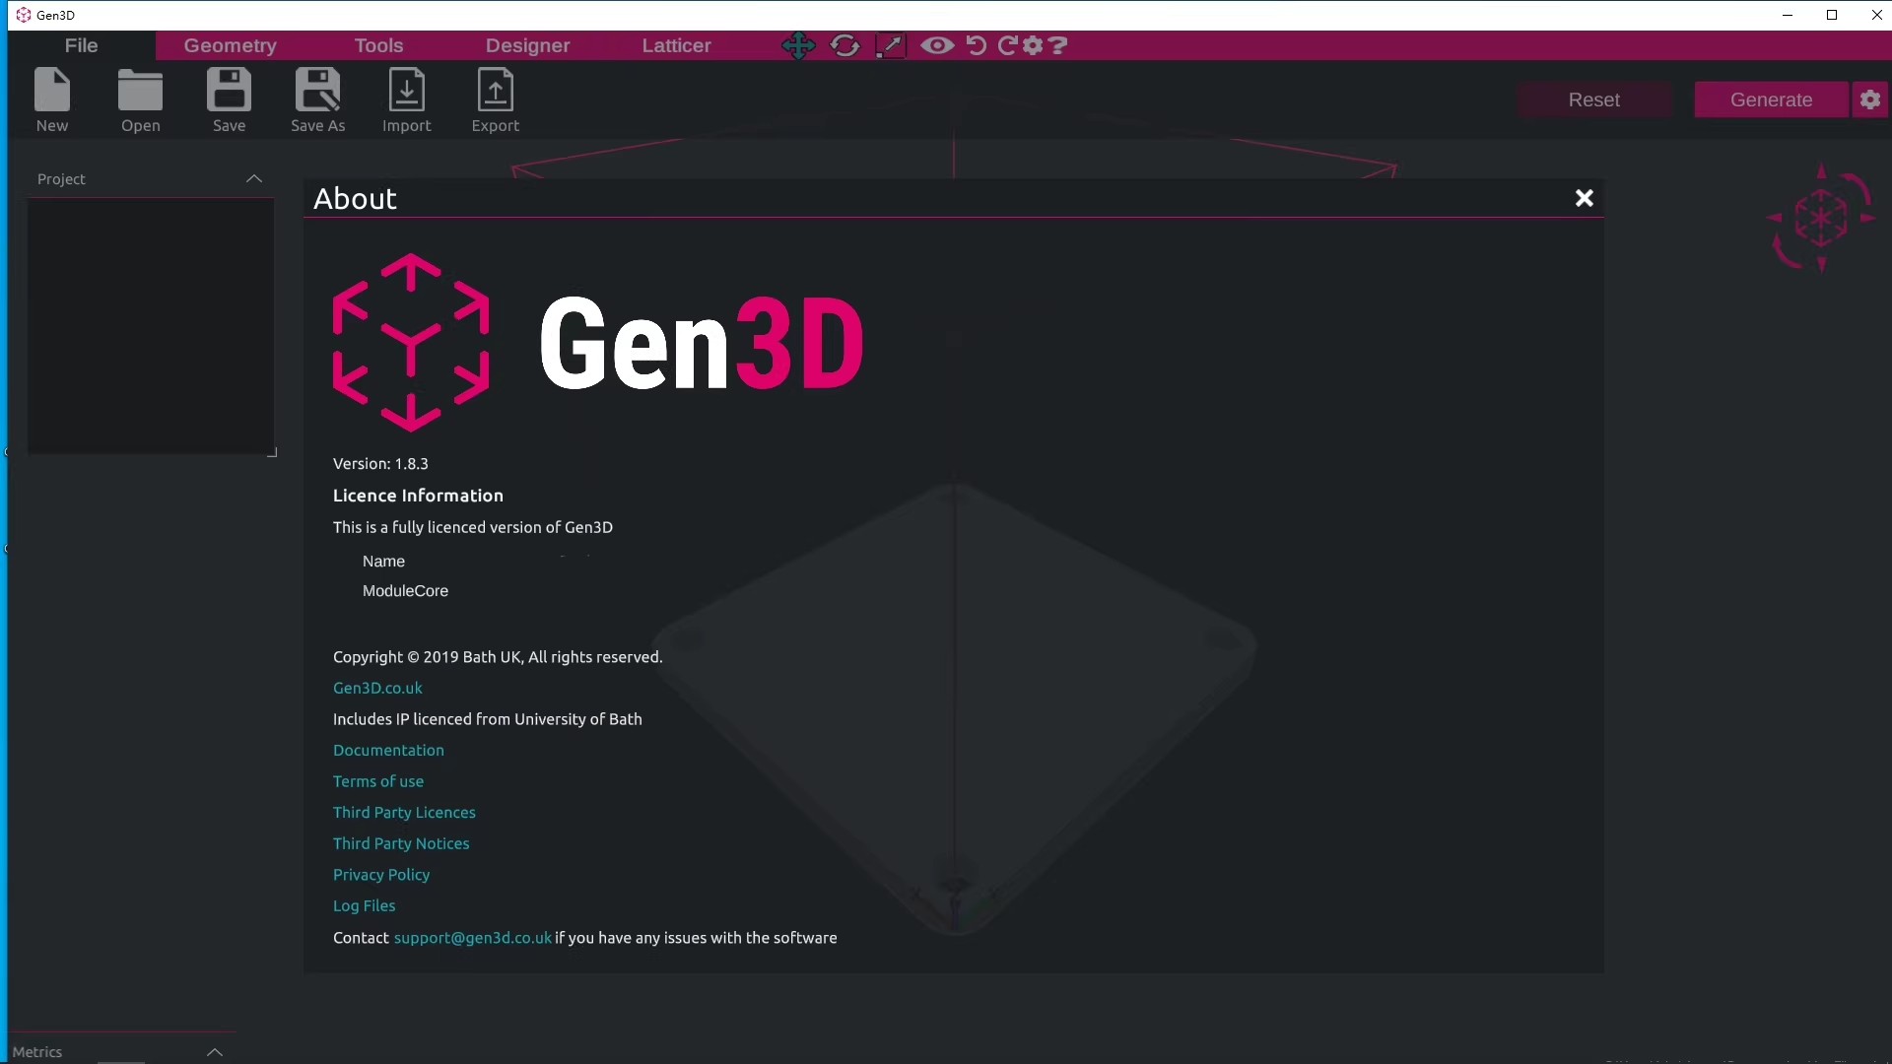Open an existing project file
The image size is (1892, 1064).
pyautogui.click(x=140, y=100)
